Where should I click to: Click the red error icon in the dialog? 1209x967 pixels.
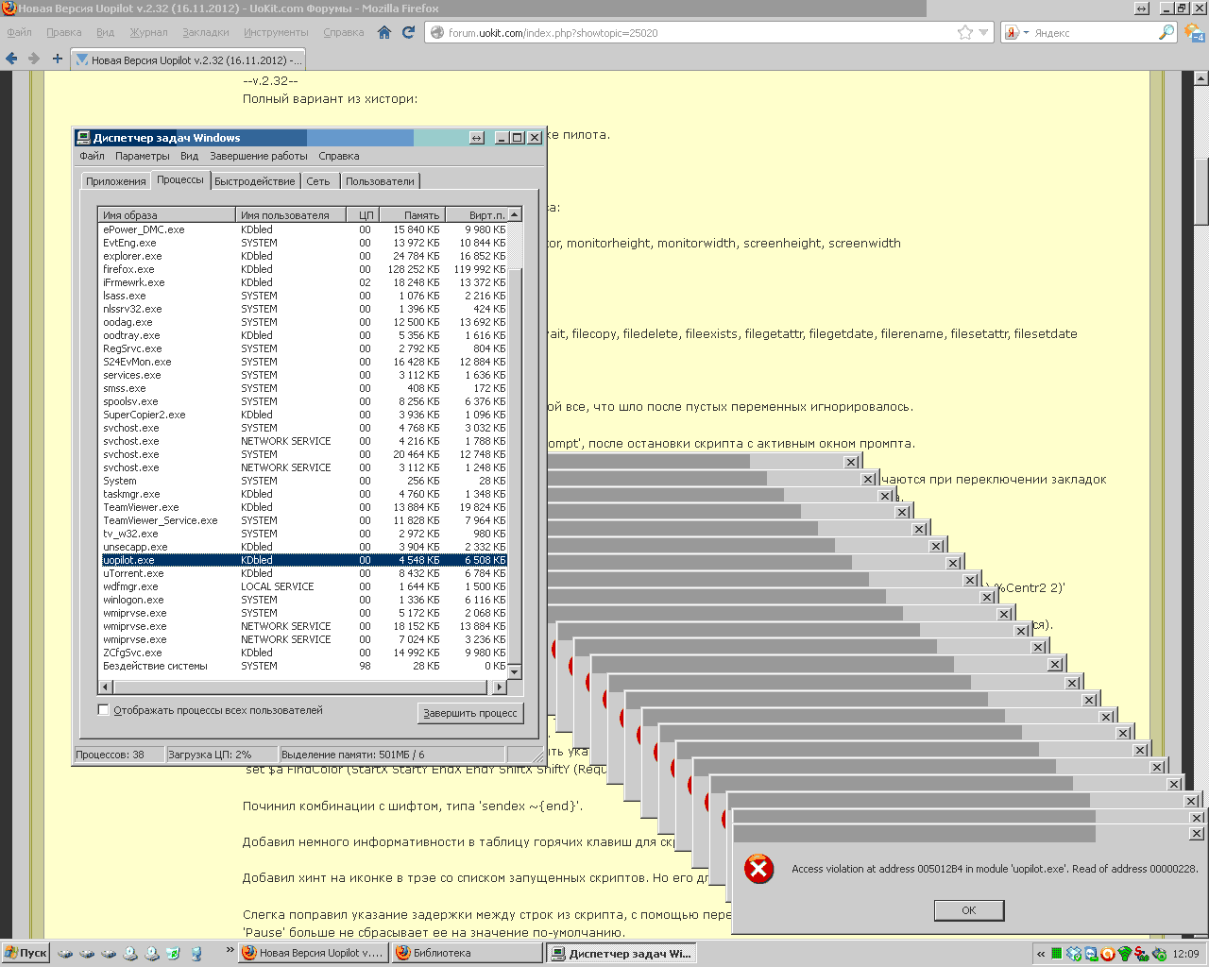tap(758, 869)
